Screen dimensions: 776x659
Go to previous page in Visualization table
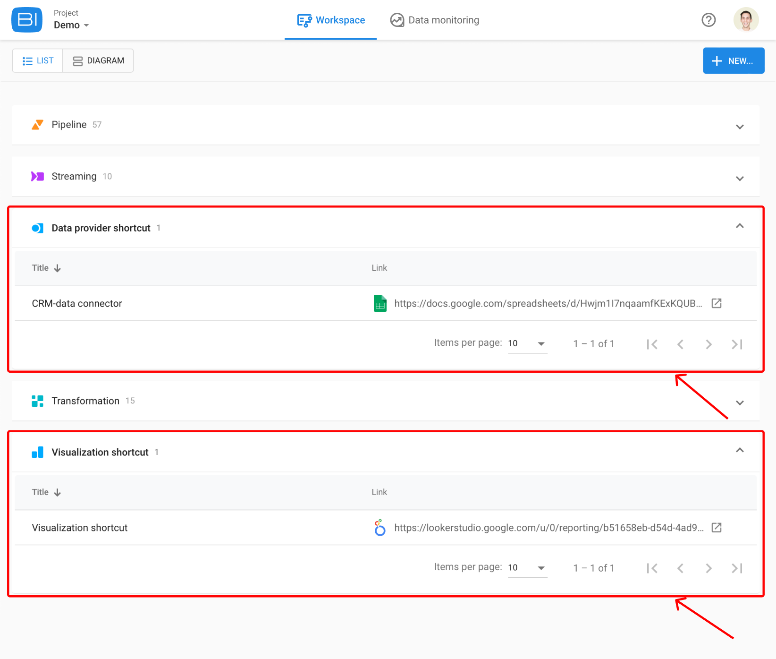tap(680, 568)
